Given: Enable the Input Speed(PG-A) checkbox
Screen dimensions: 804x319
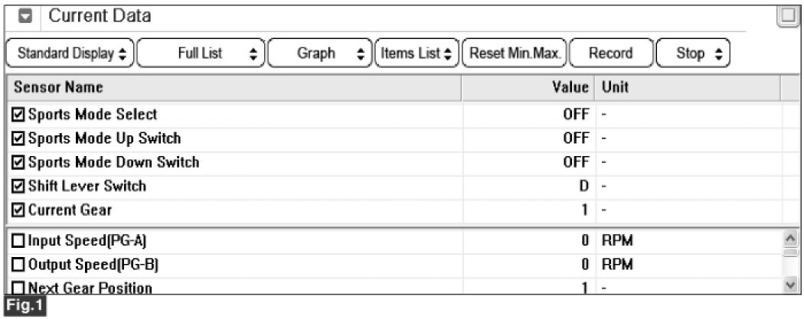Looking at the screenshot, I should (19, 242).
